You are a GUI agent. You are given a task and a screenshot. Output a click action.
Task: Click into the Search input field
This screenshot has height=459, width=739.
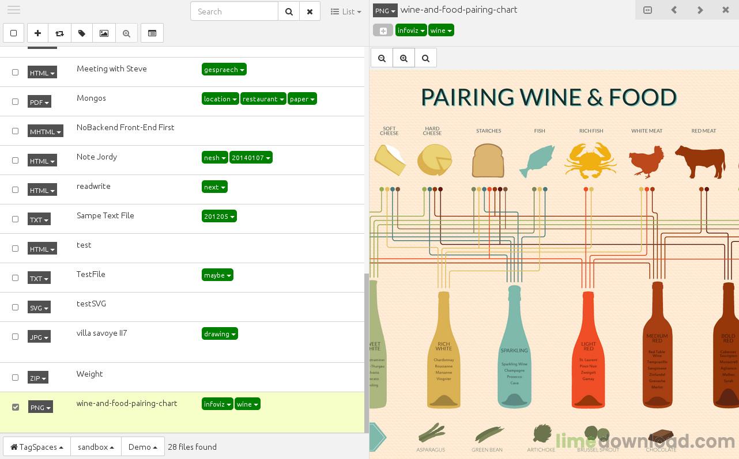coord(234,12)
